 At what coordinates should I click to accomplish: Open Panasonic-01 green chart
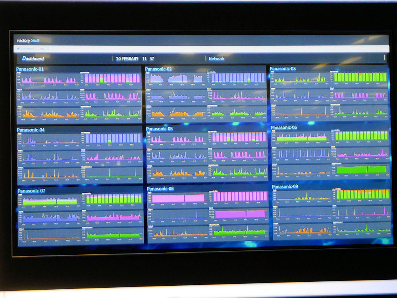pos(111,113)
